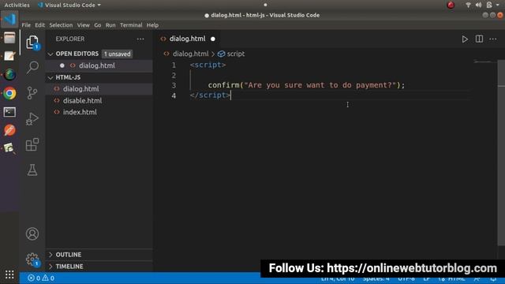Image resolution: width=505 pixels, height=284 pixels.
Task: Select dialog.html under Open Editors
Action: coord(99,65)
